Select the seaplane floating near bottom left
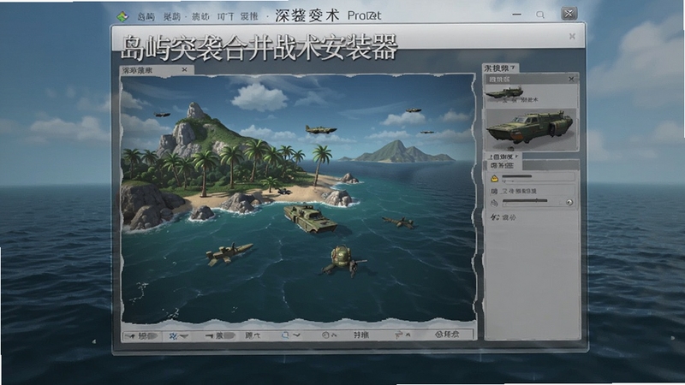Image resolution: width=685 pixels, height=385 pixels. [x=229, y=254]
